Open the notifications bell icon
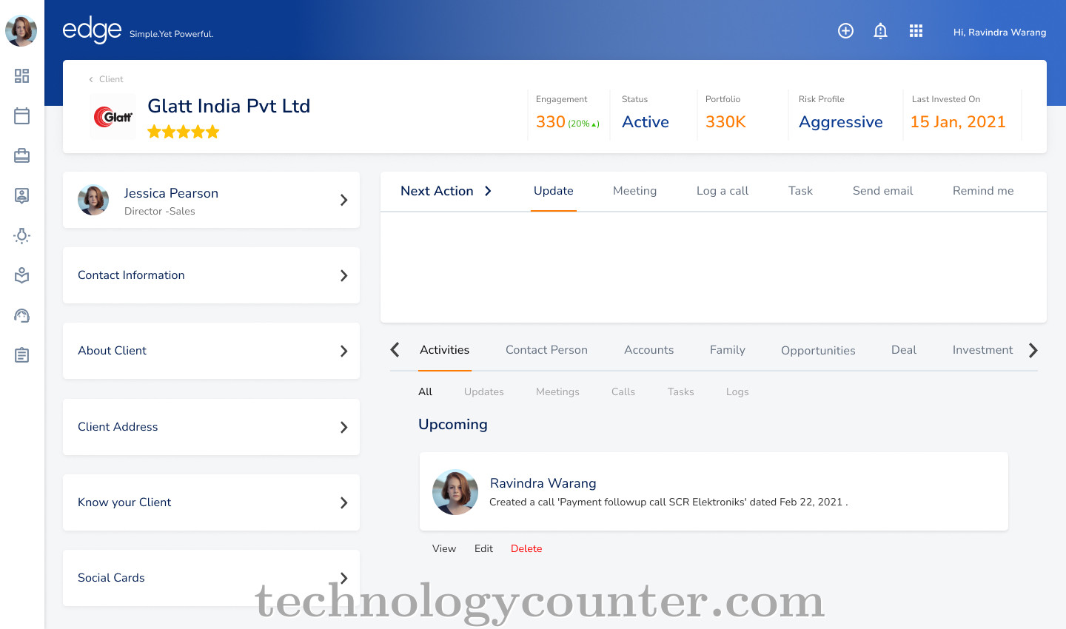This screenshot has width=1066, height=629. click(x=880, y=31)
